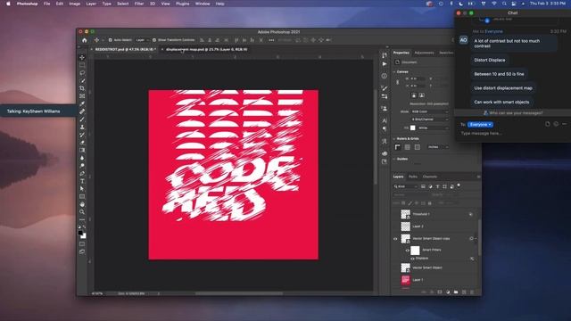This screenshot has height=321, width=571.
Task: Open the Window menu
Action: tap(203, 4)
